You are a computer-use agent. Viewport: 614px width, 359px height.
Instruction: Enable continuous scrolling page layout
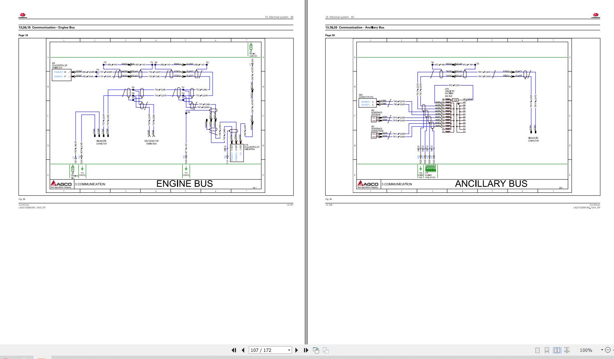click(x=547, y=350)
